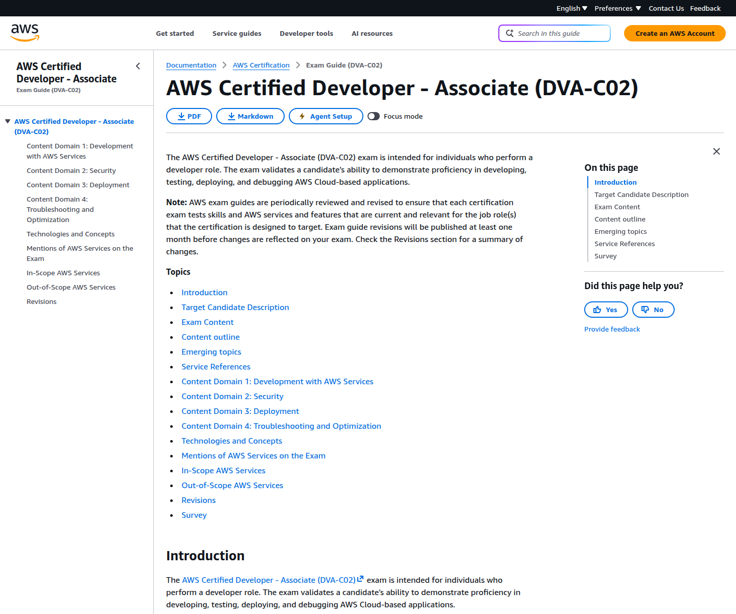Download the Markdown version
The image size is (736, 614).
(x=250, y=116)
